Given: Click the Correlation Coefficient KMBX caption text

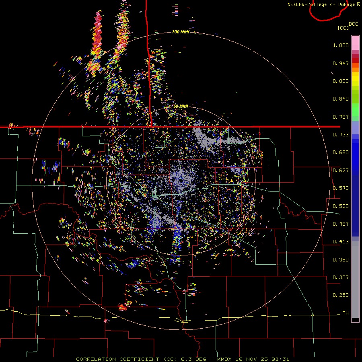Looking at the screenshot, I should tap(182, 359).
